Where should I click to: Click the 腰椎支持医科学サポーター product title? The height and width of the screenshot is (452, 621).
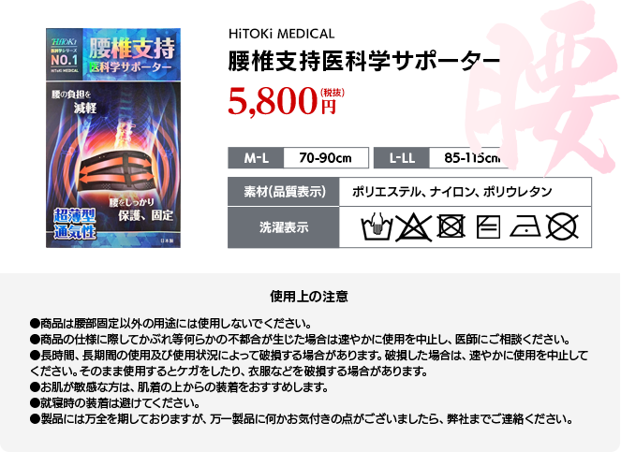(x=364, y=61)
